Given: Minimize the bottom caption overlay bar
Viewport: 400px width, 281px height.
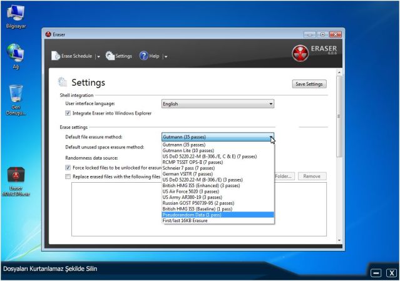Looking at the screenshot, I should (x=376, y=273).
